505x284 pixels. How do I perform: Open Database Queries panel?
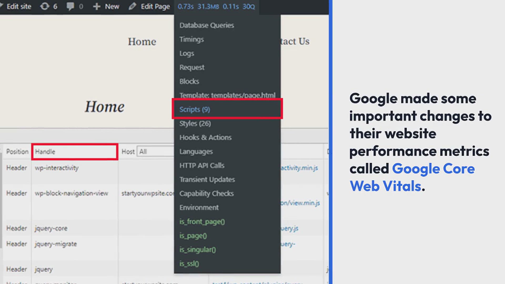[206, 25]
